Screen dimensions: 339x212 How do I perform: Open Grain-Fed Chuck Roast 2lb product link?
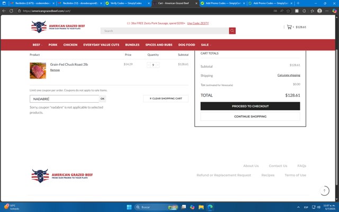69,65
